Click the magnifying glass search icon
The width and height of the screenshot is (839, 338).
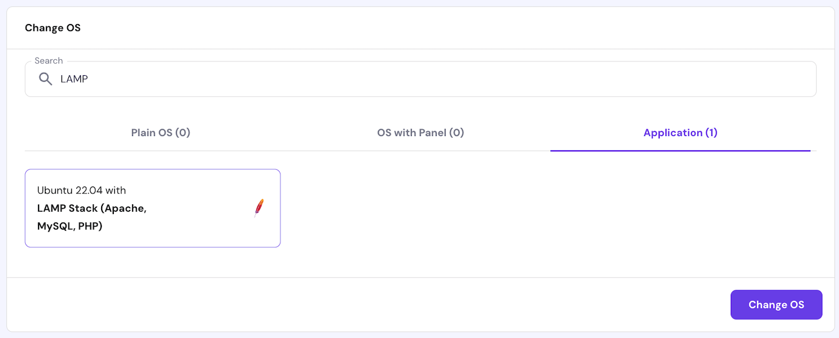(x=45, y=79)
